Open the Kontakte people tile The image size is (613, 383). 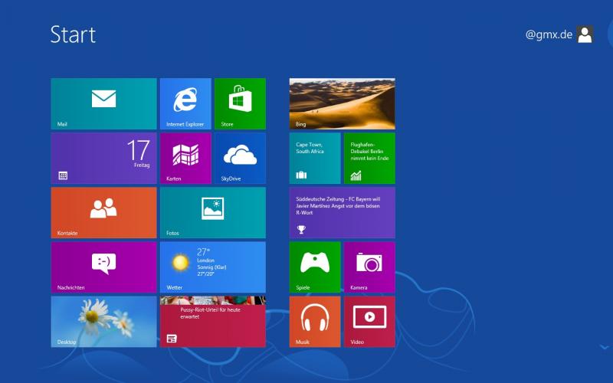point(103,213)
